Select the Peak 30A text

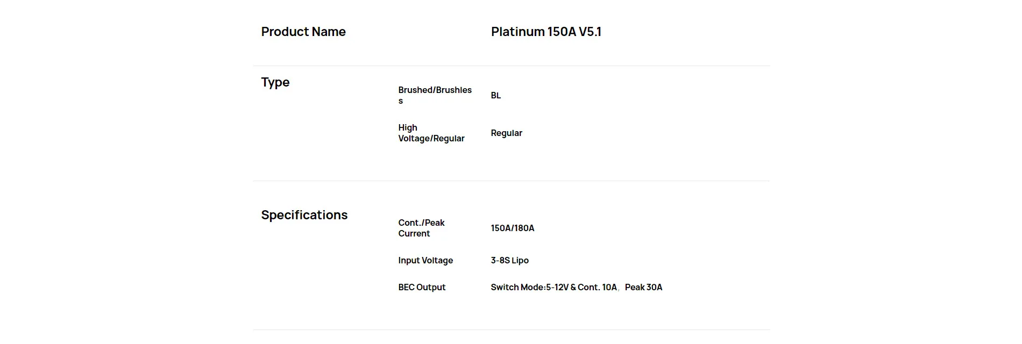643,288
